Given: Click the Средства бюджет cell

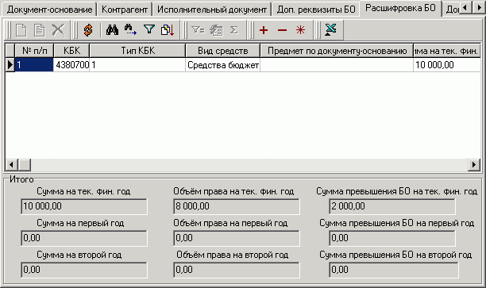Looking at the screenshot, I should (223, 65).
